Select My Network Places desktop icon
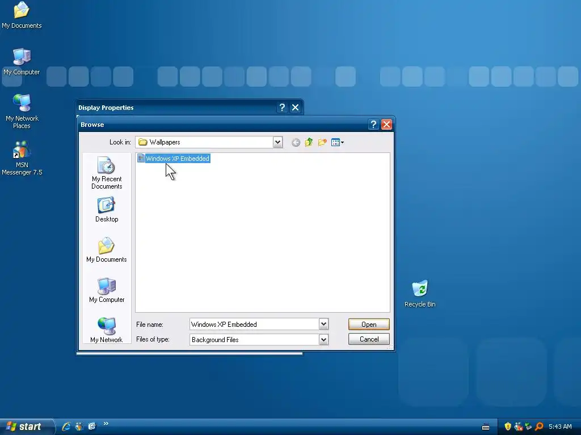581x435 pixels. pos(22,112)
